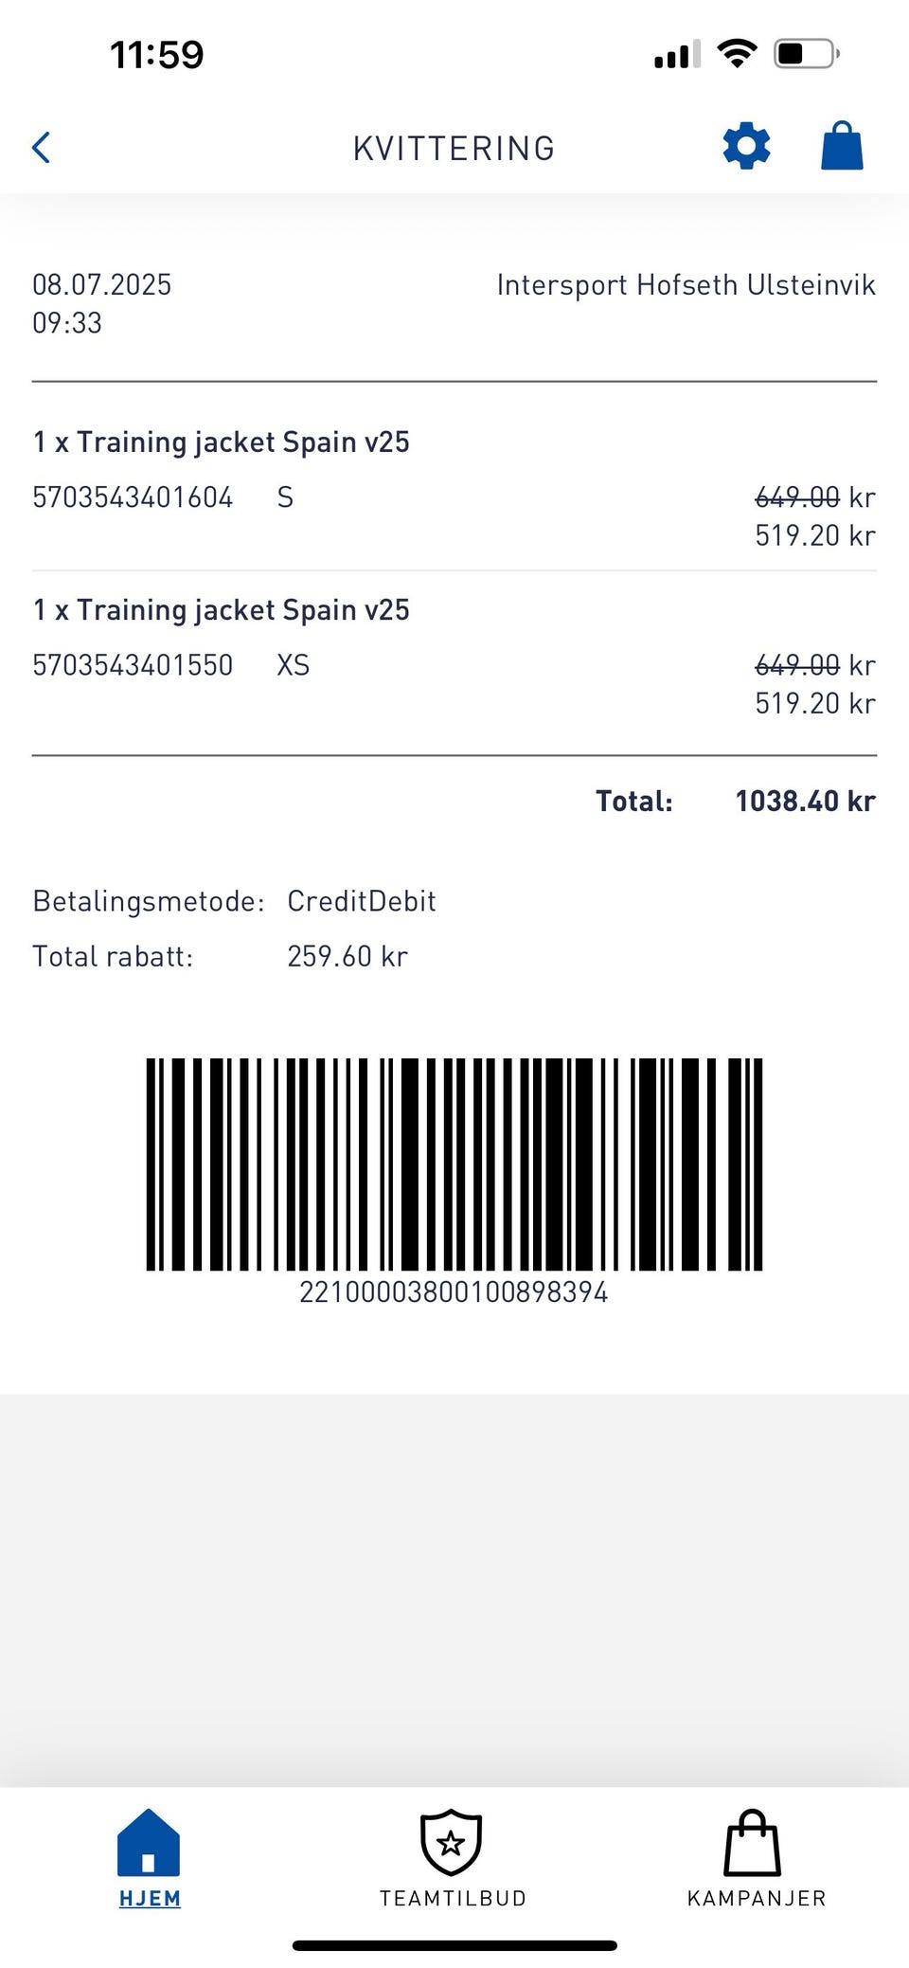909x1968 pixels.
Task: Tap the receipt barcode image
Action: (454, 1164)
